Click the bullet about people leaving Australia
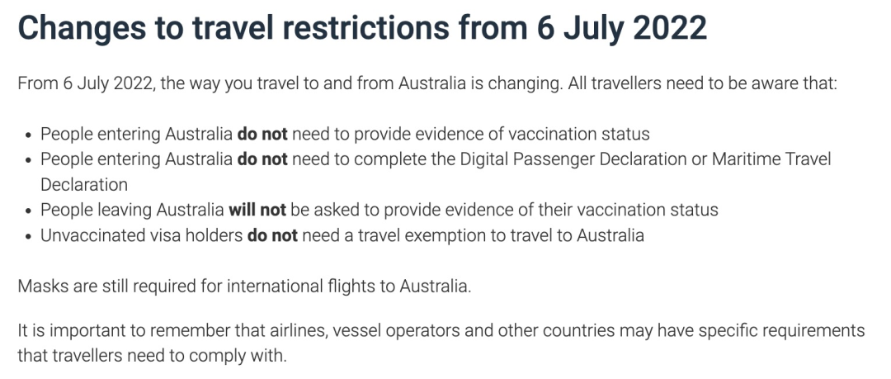Screen dimensions: 891x379 point(379,210)
